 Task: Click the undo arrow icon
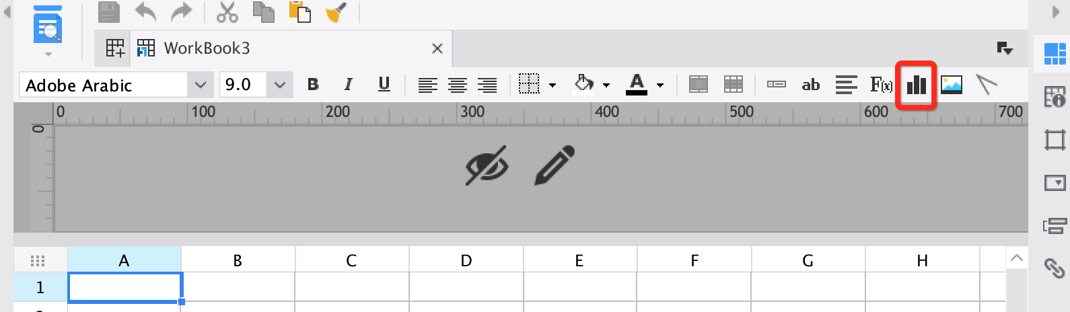click(145, 12)
